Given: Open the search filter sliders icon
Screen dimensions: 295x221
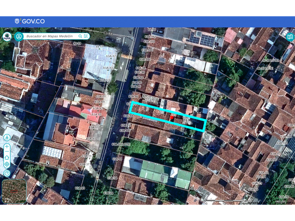Looking at the screenshot, I should click(86, 36).
